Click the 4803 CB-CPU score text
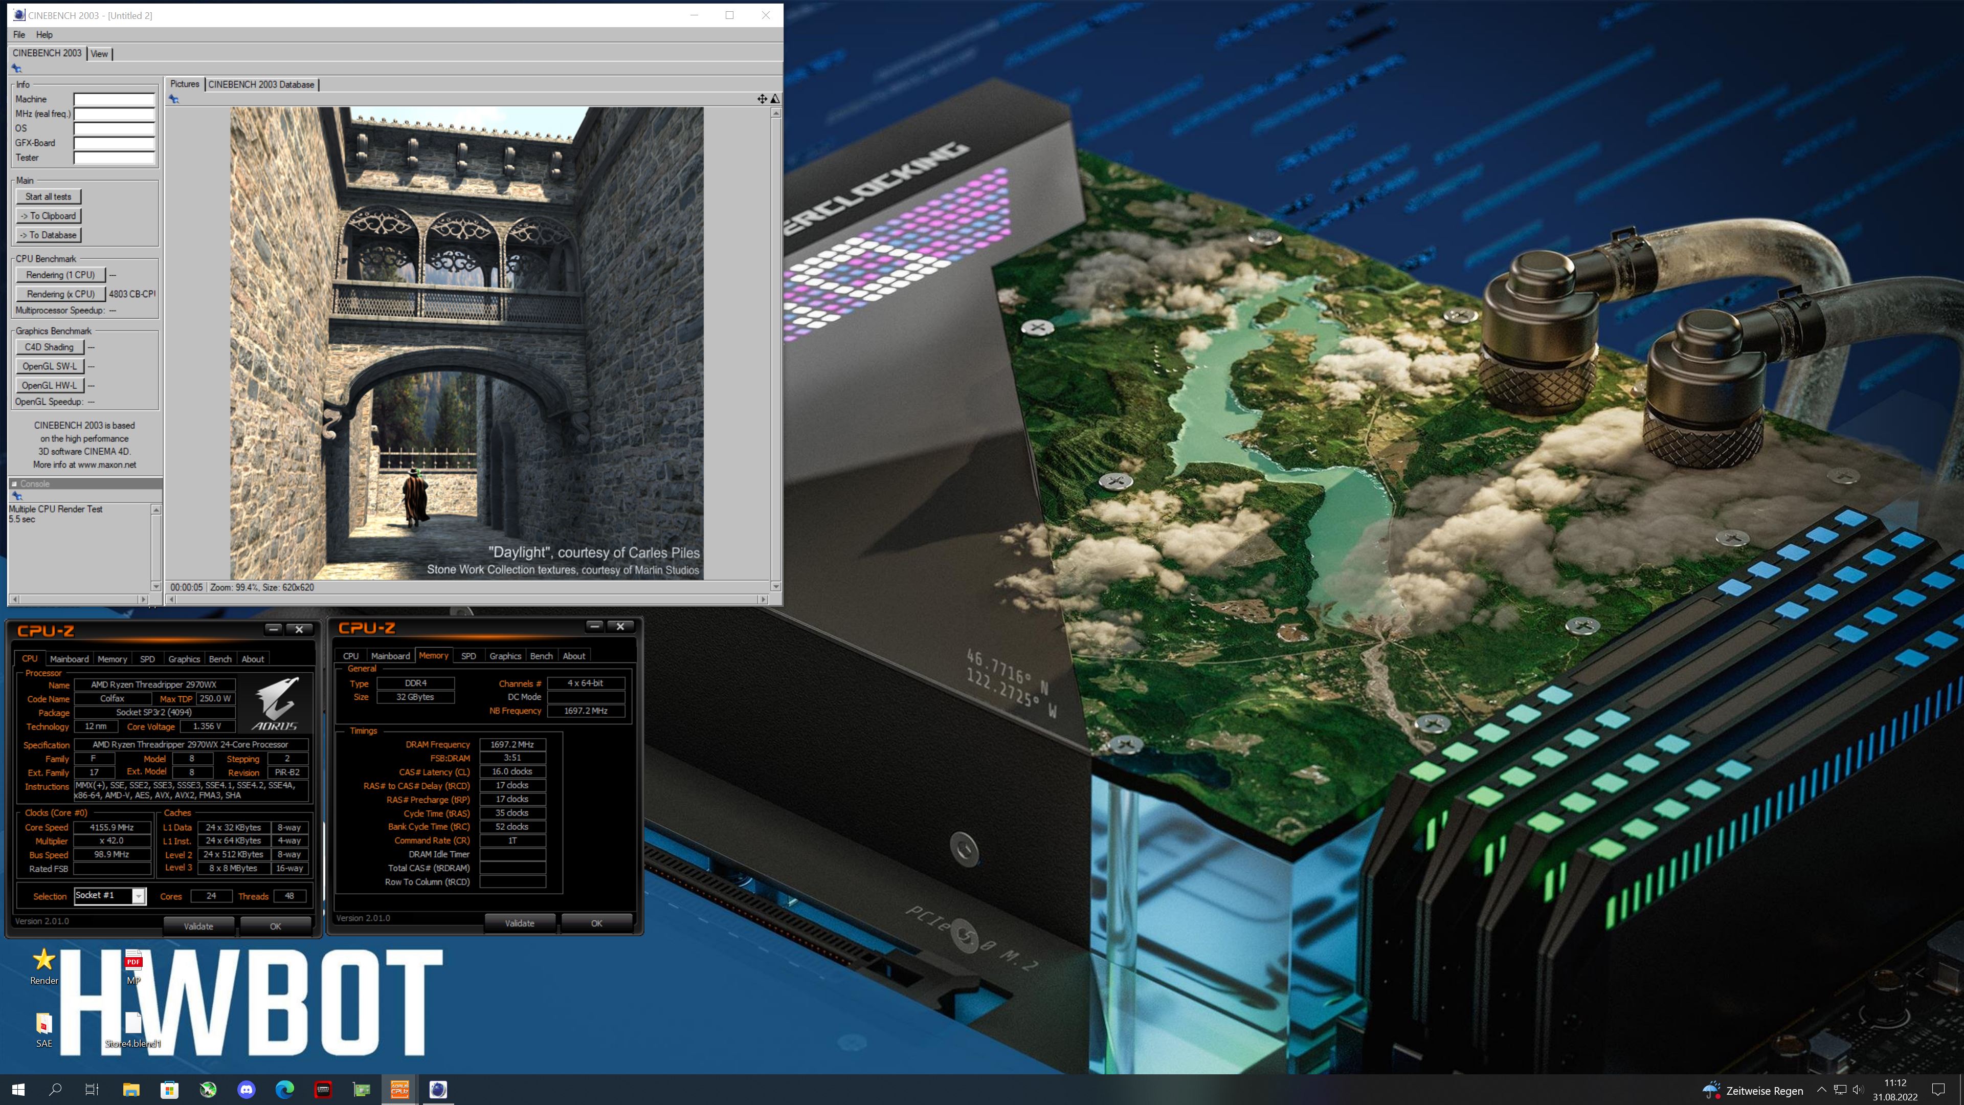Image resolution: width=1964 pixels, height=1105 pixels. click(x=131, y=294)
